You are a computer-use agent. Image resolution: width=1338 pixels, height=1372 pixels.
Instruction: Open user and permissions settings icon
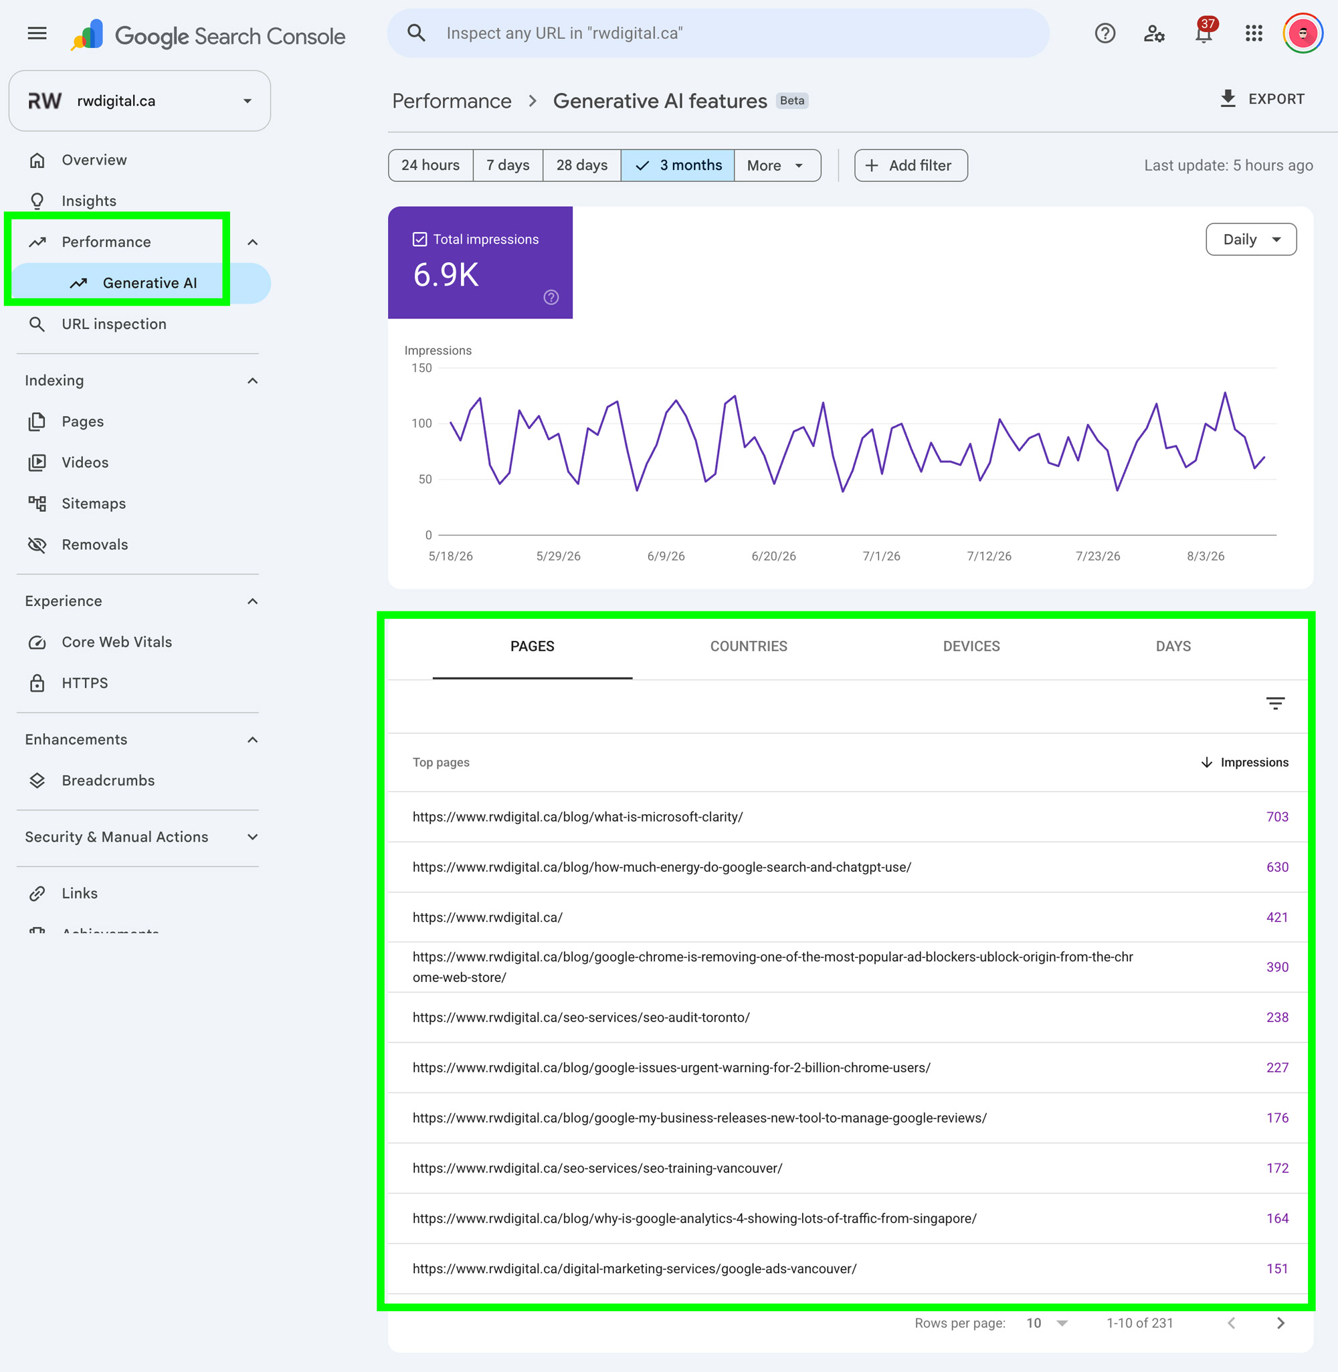[x=1154, y=33]
